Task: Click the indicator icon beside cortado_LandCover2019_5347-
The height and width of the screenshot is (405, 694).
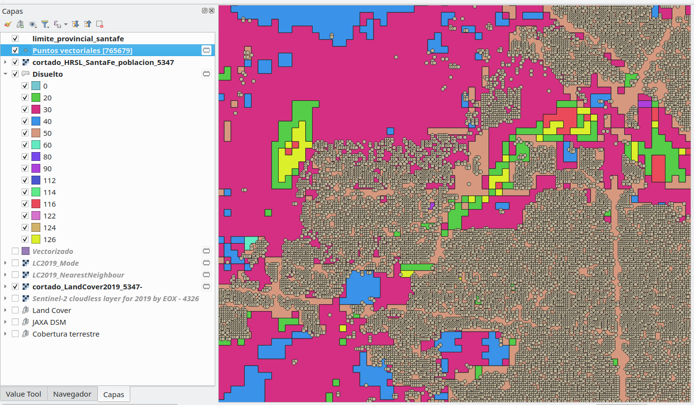Action: (x=206, y=286)
